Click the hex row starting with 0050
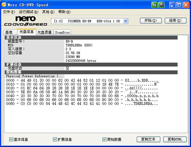The image size is (191, 147). coord(82,100)
